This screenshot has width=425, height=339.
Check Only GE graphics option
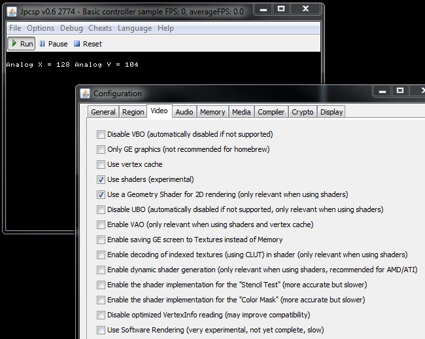click(x=101, y=149)
